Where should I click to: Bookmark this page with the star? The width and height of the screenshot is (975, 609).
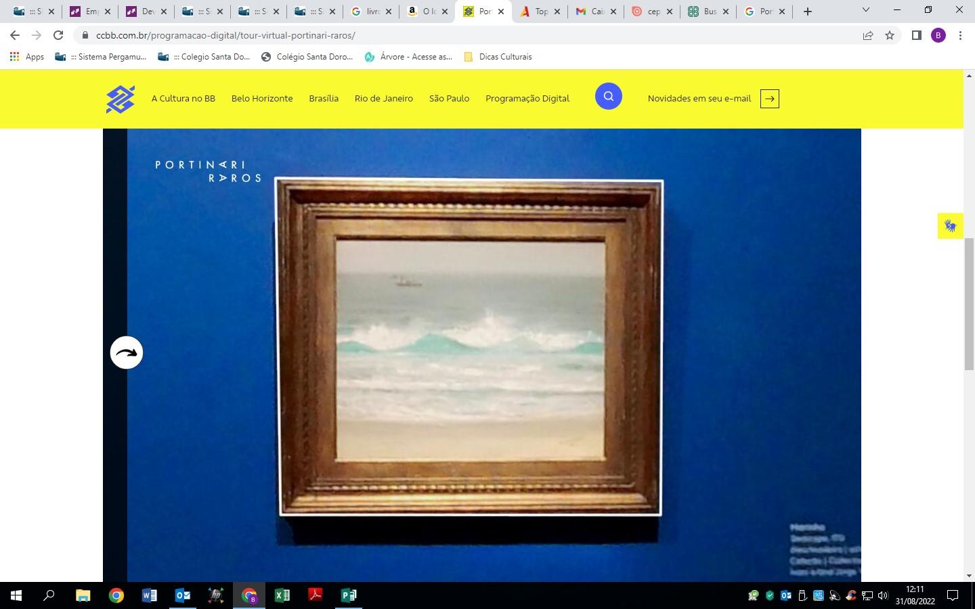tap(890, 35)
